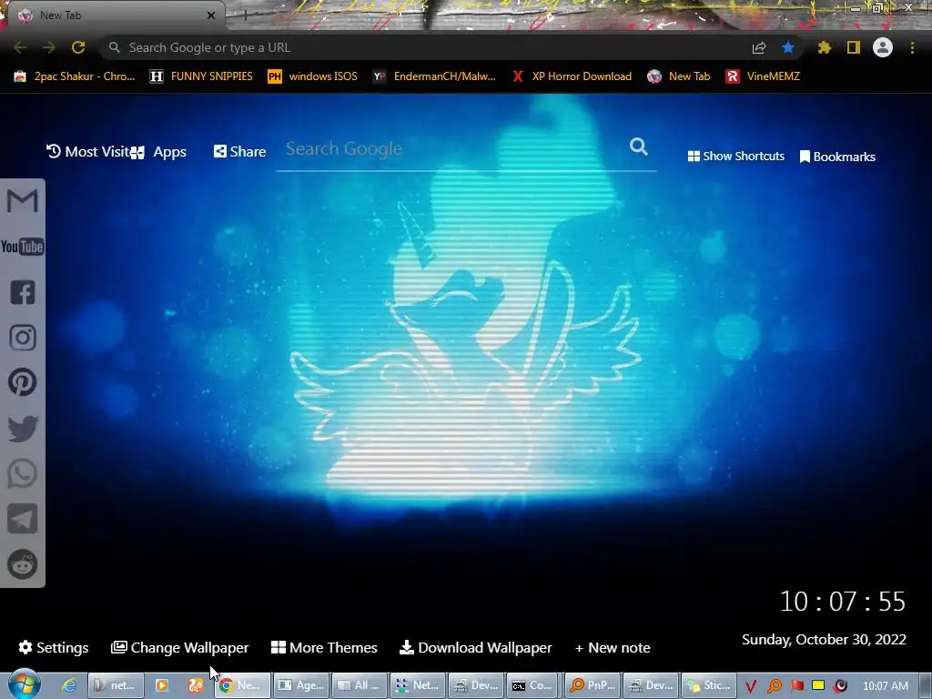The height and width of the screenshot is (699, 932).
Task: Click the share page icon in address bar
Action: (759, 47)
